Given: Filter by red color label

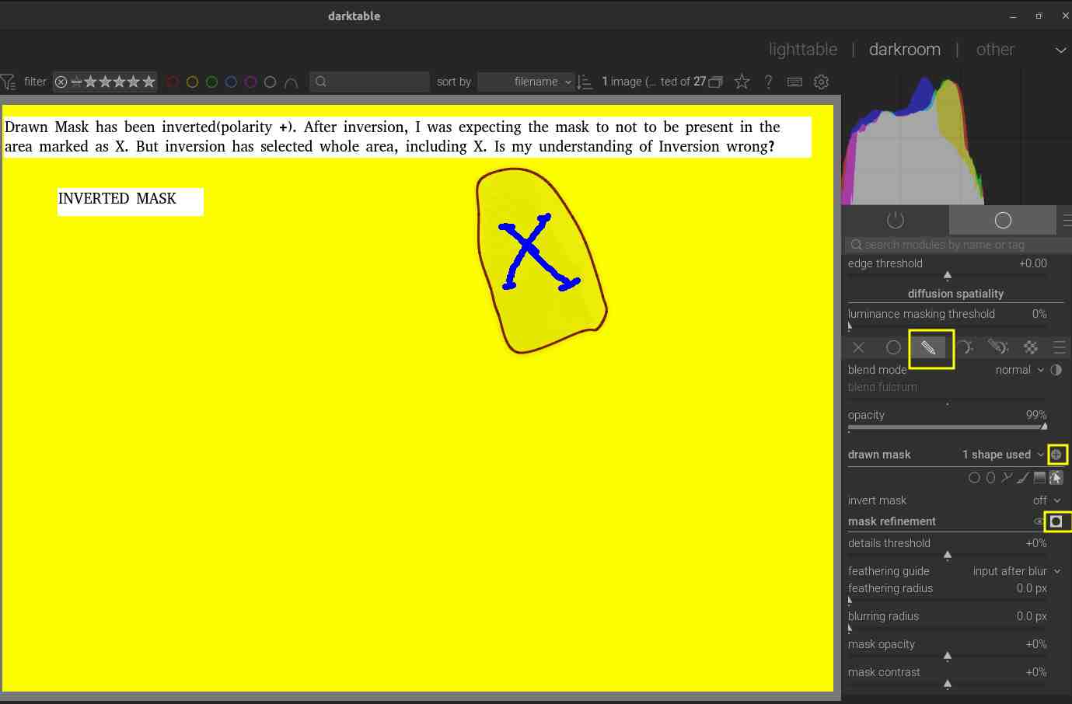Looking at the screenshot, I should [173, 82].
